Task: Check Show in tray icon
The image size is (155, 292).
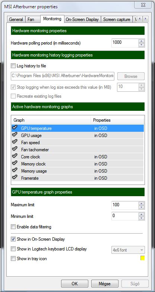Action: tap(13, 258)
